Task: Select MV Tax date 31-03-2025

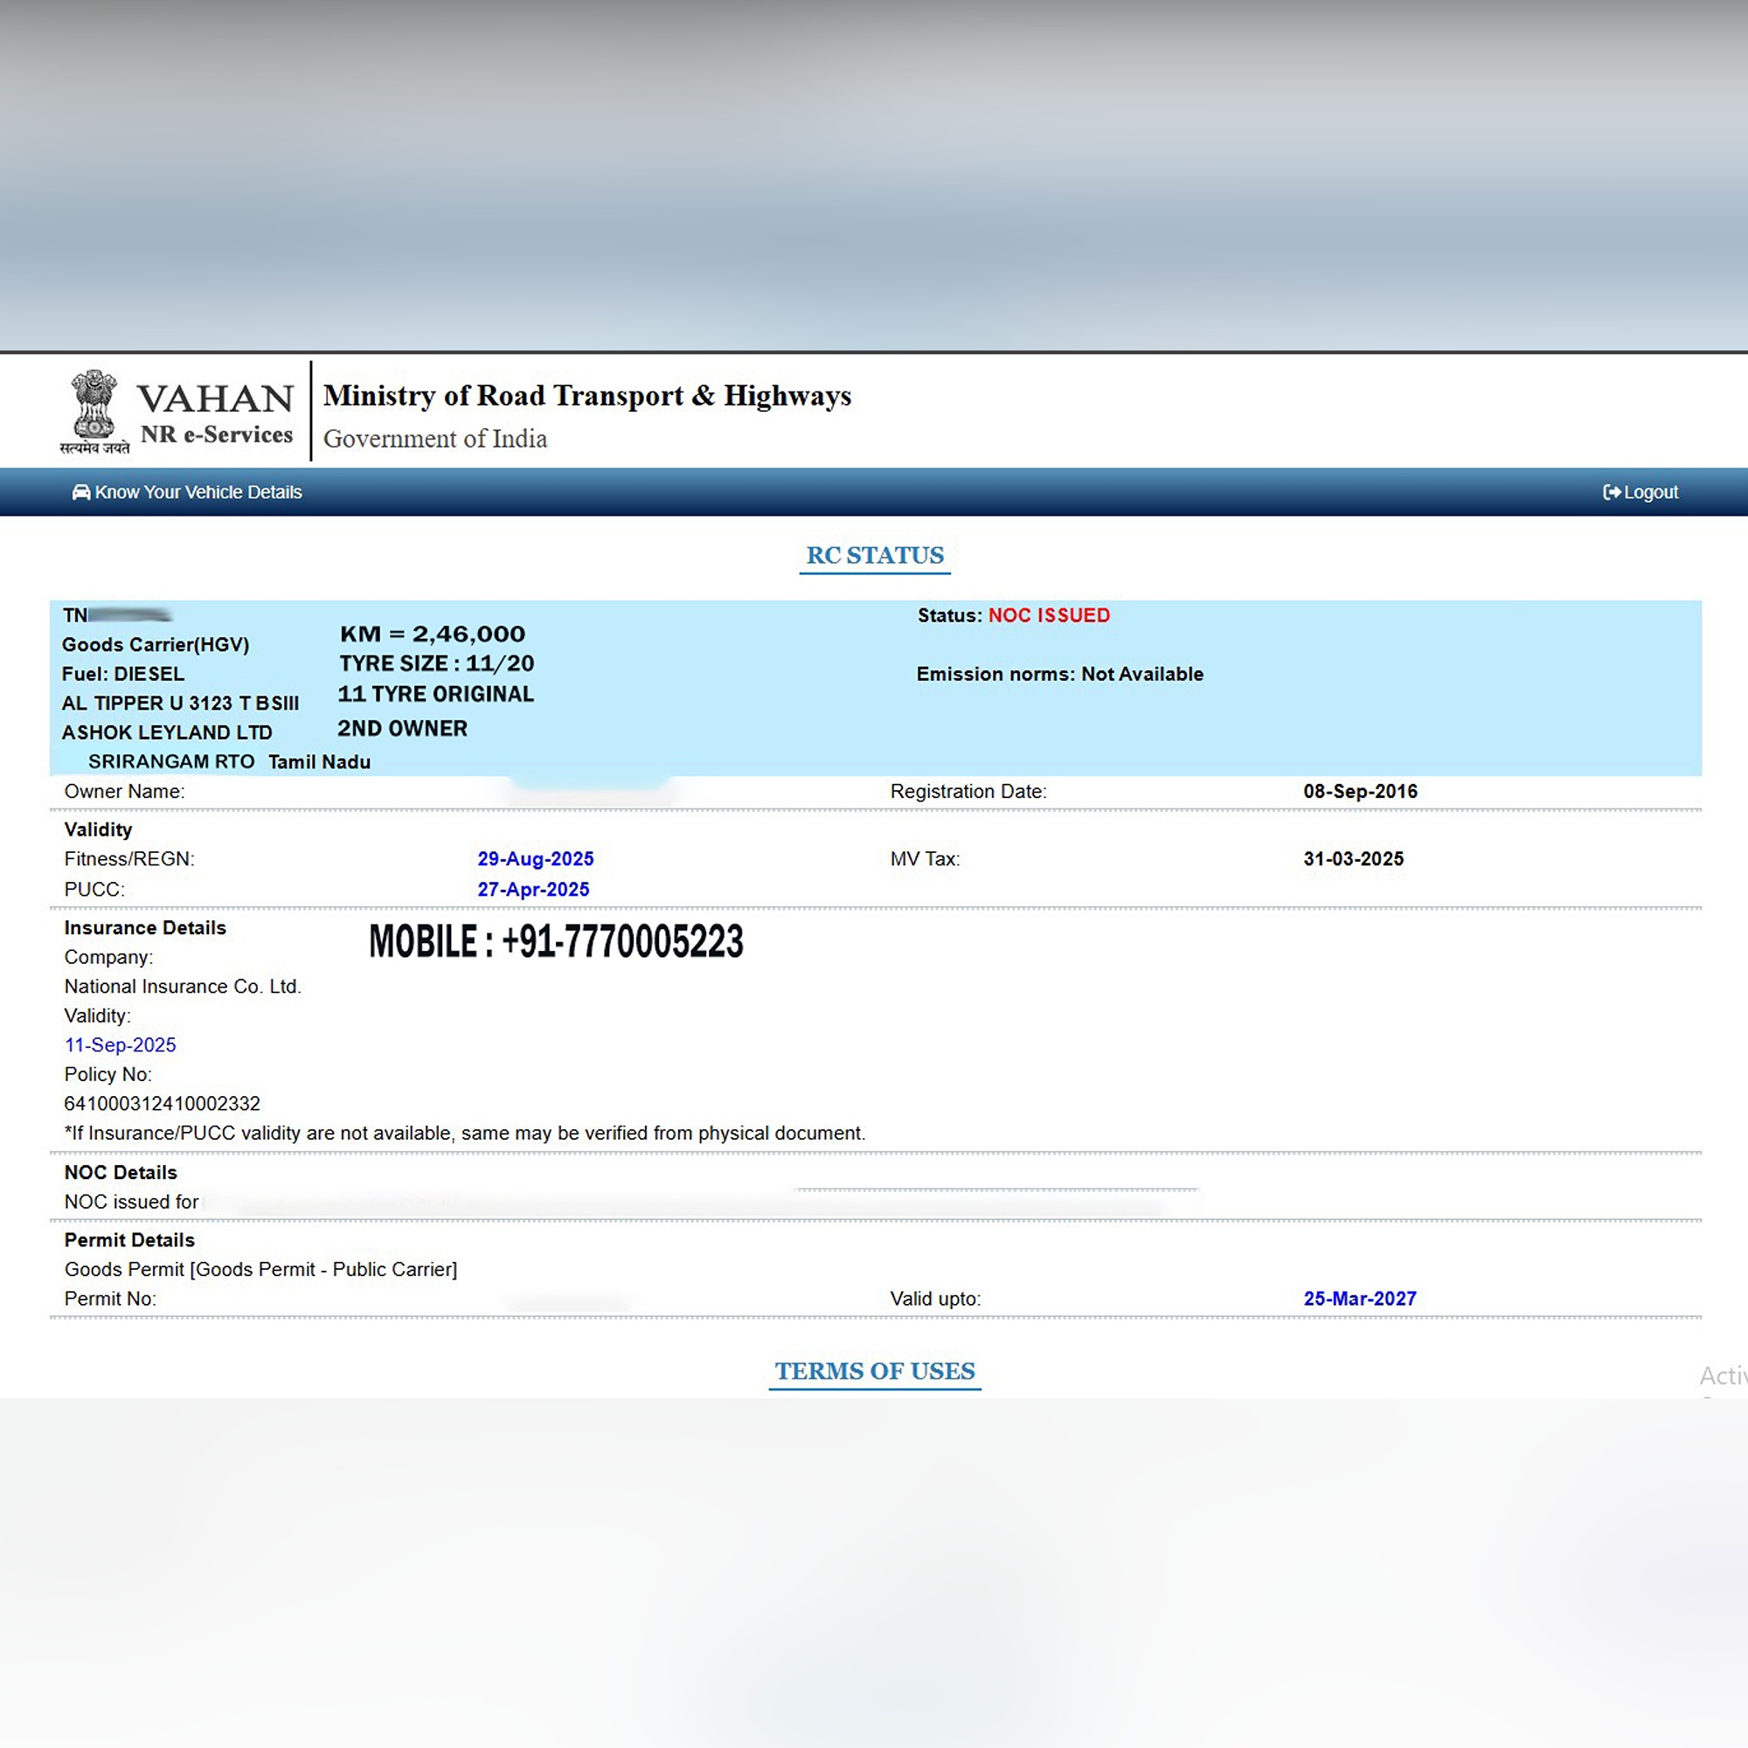Action: point(1354,859)
